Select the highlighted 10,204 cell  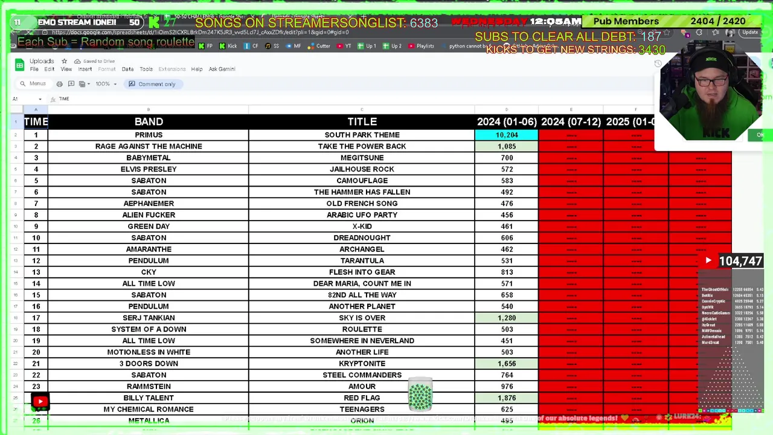click(507, 135)
